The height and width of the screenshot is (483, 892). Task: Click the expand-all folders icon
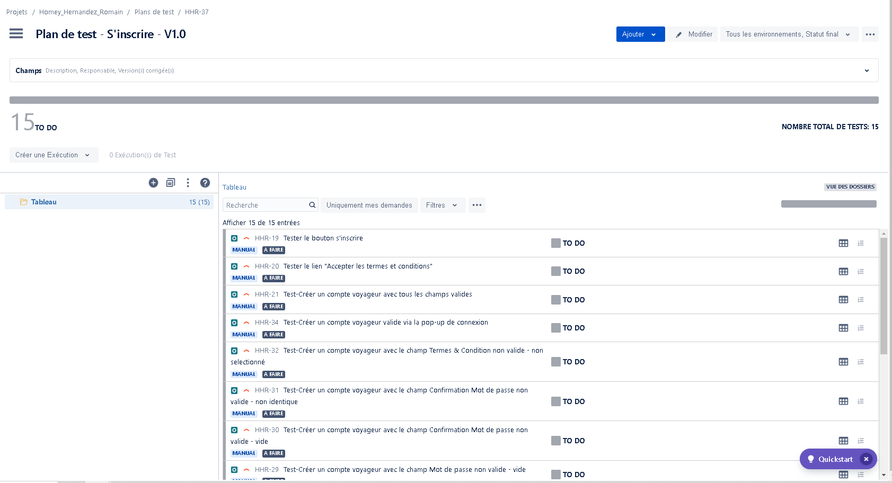point(171,183)
